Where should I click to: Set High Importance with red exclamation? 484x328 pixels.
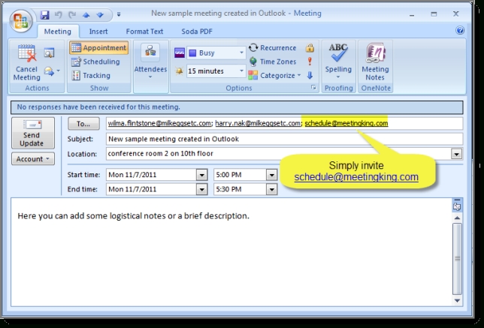tap(310, 62)
